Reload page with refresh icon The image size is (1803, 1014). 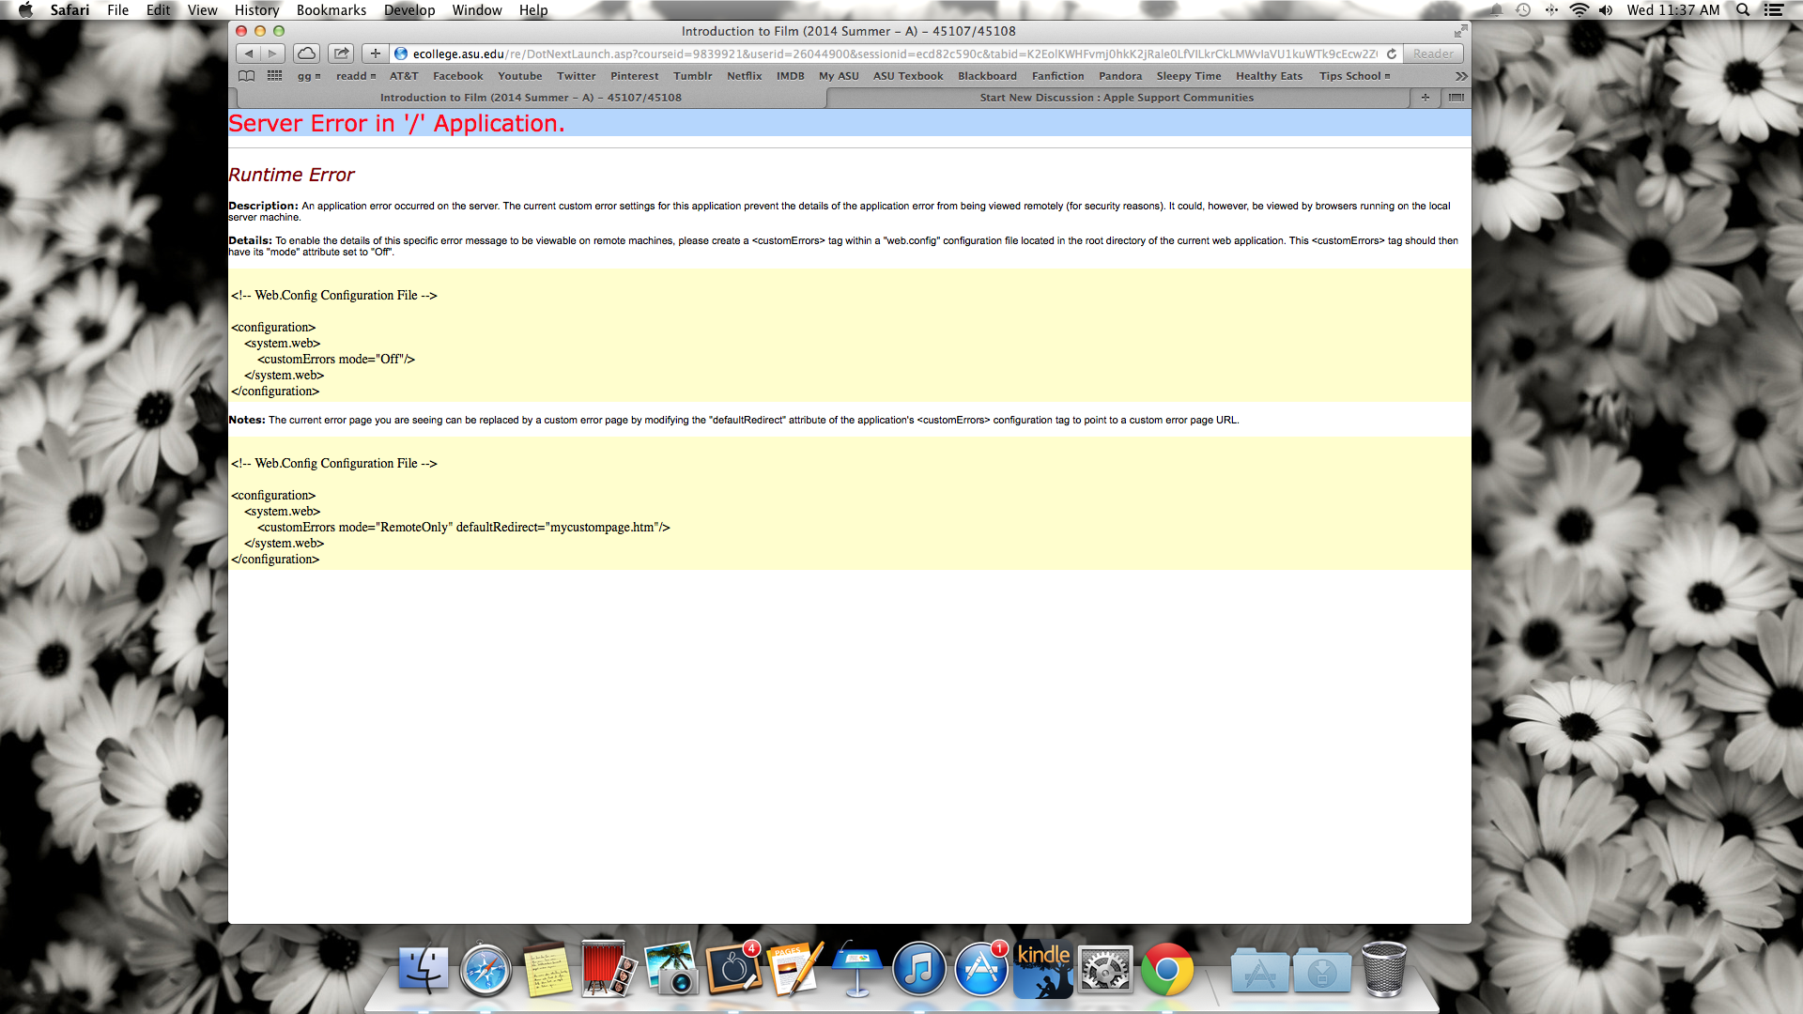point(1392,54)
